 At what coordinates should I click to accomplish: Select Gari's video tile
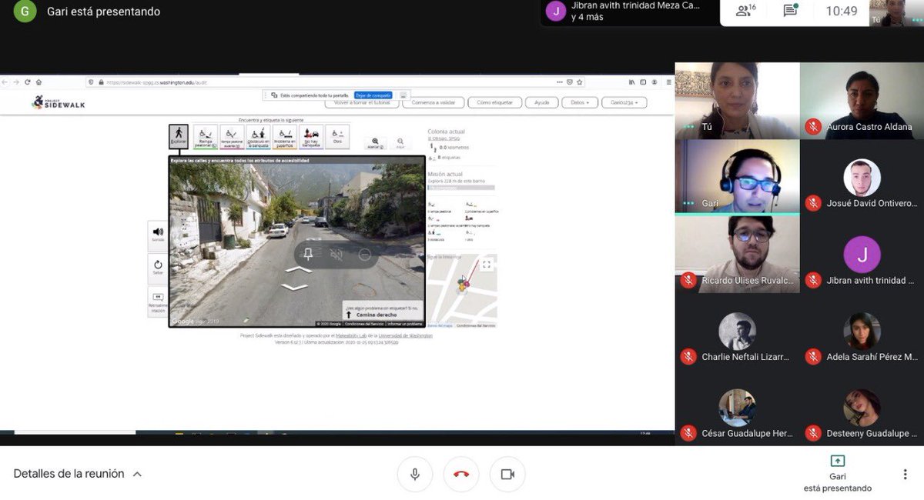[x=738, y=177]
